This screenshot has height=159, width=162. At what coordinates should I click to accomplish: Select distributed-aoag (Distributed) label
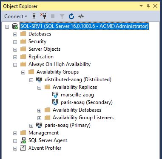(78, 79)
